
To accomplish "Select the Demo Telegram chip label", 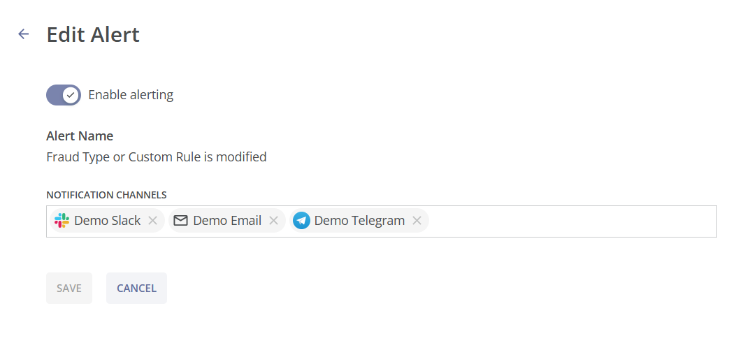I will point(359,221).
